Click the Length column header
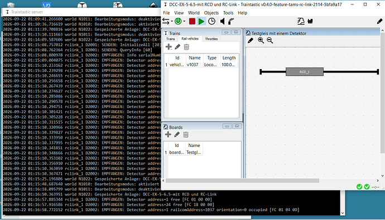Image resolution: width=385 pixels, height=220 pixels. point(229,58)
